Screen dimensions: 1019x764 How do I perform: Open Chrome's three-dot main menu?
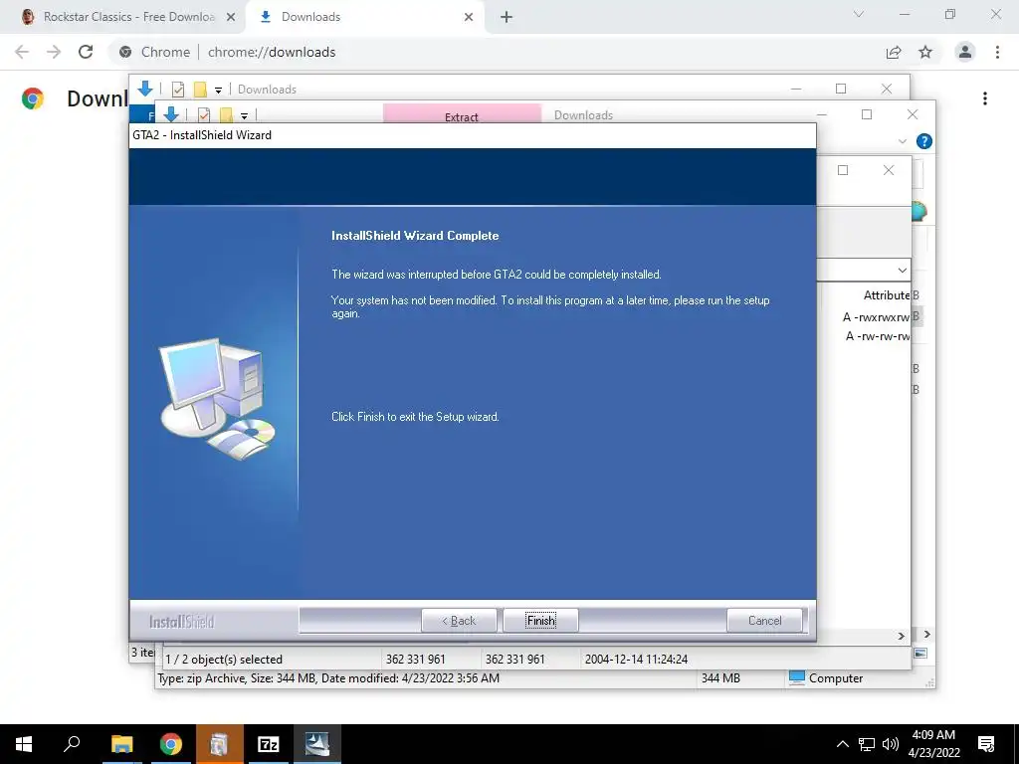tap(997, 52)
